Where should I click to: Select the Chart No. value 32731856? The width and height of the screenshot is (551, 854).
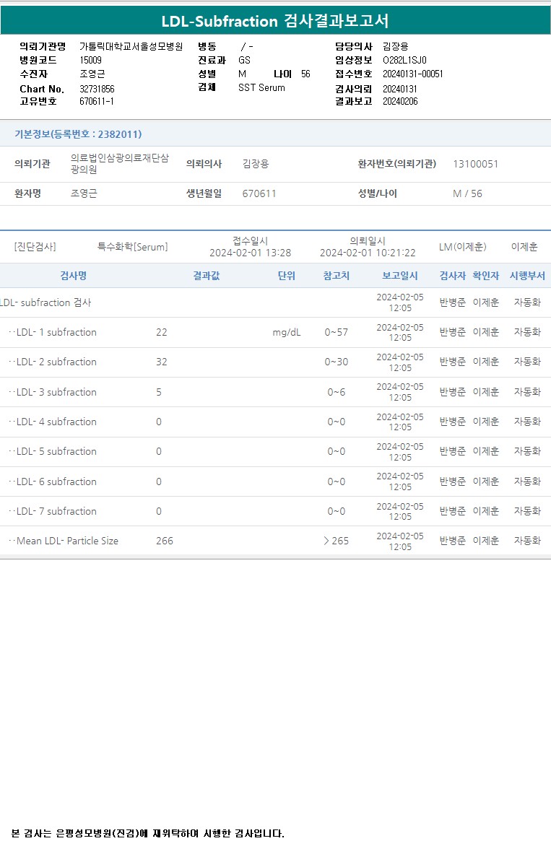pos(97,89)
